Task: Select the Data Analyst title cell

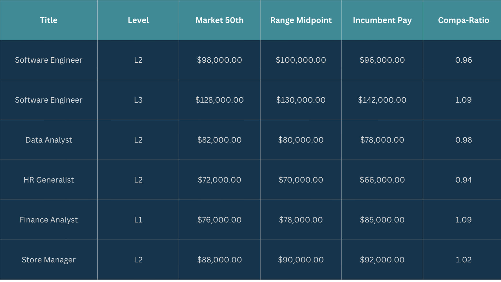Action: (49, 140)
